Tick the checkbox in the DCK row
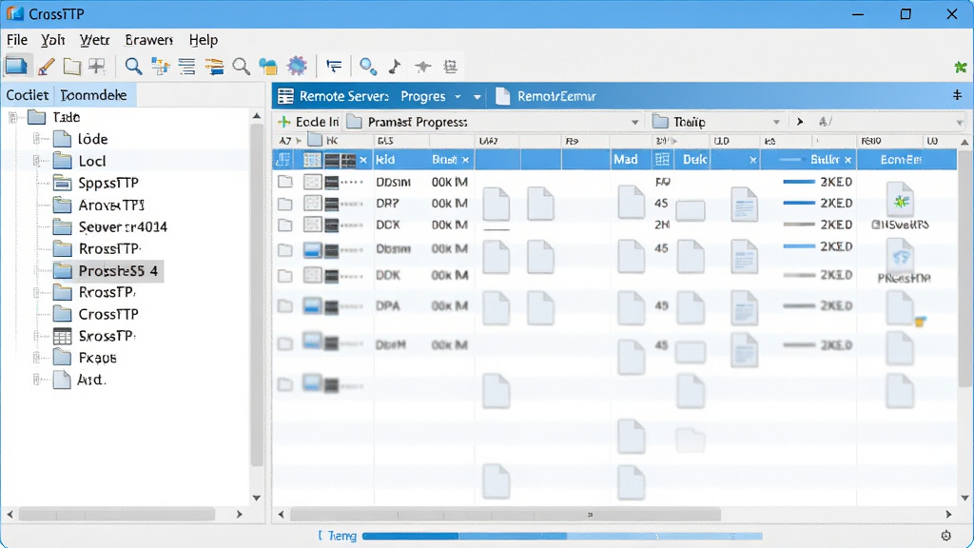The image size is (974, 548). click(x=285, y=225)
